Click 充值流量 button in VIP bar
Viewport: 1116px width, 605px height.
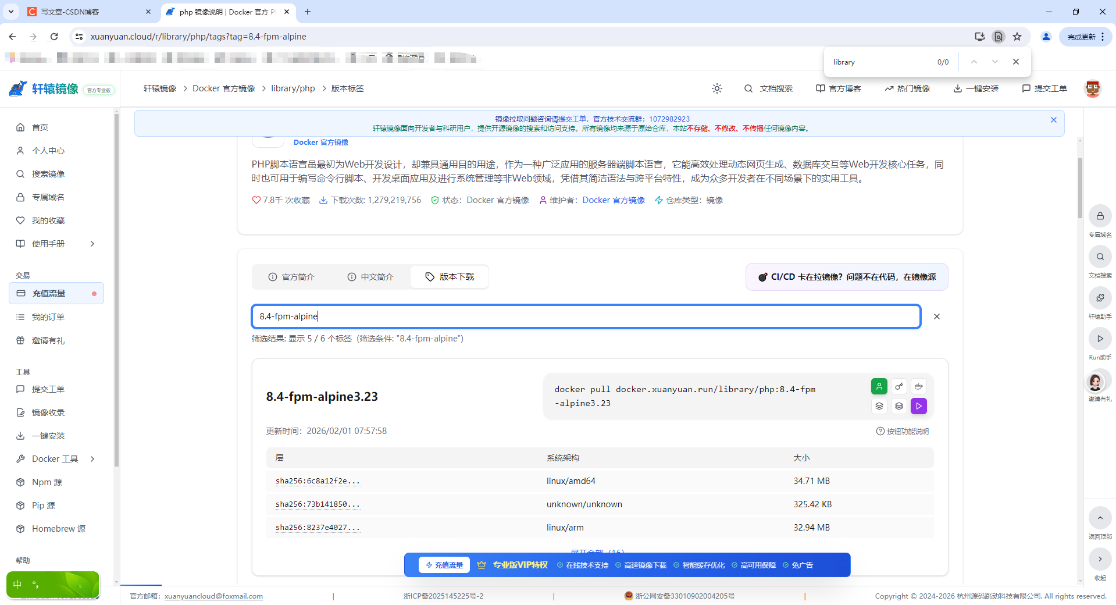(x=444, y=565)
